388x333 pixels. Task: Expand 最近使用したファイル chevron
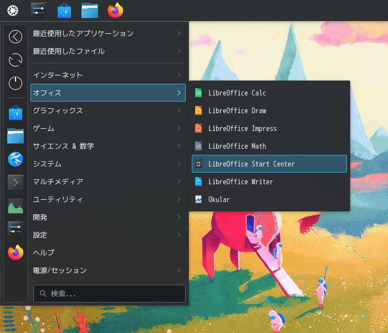click(x=179, y=51)
